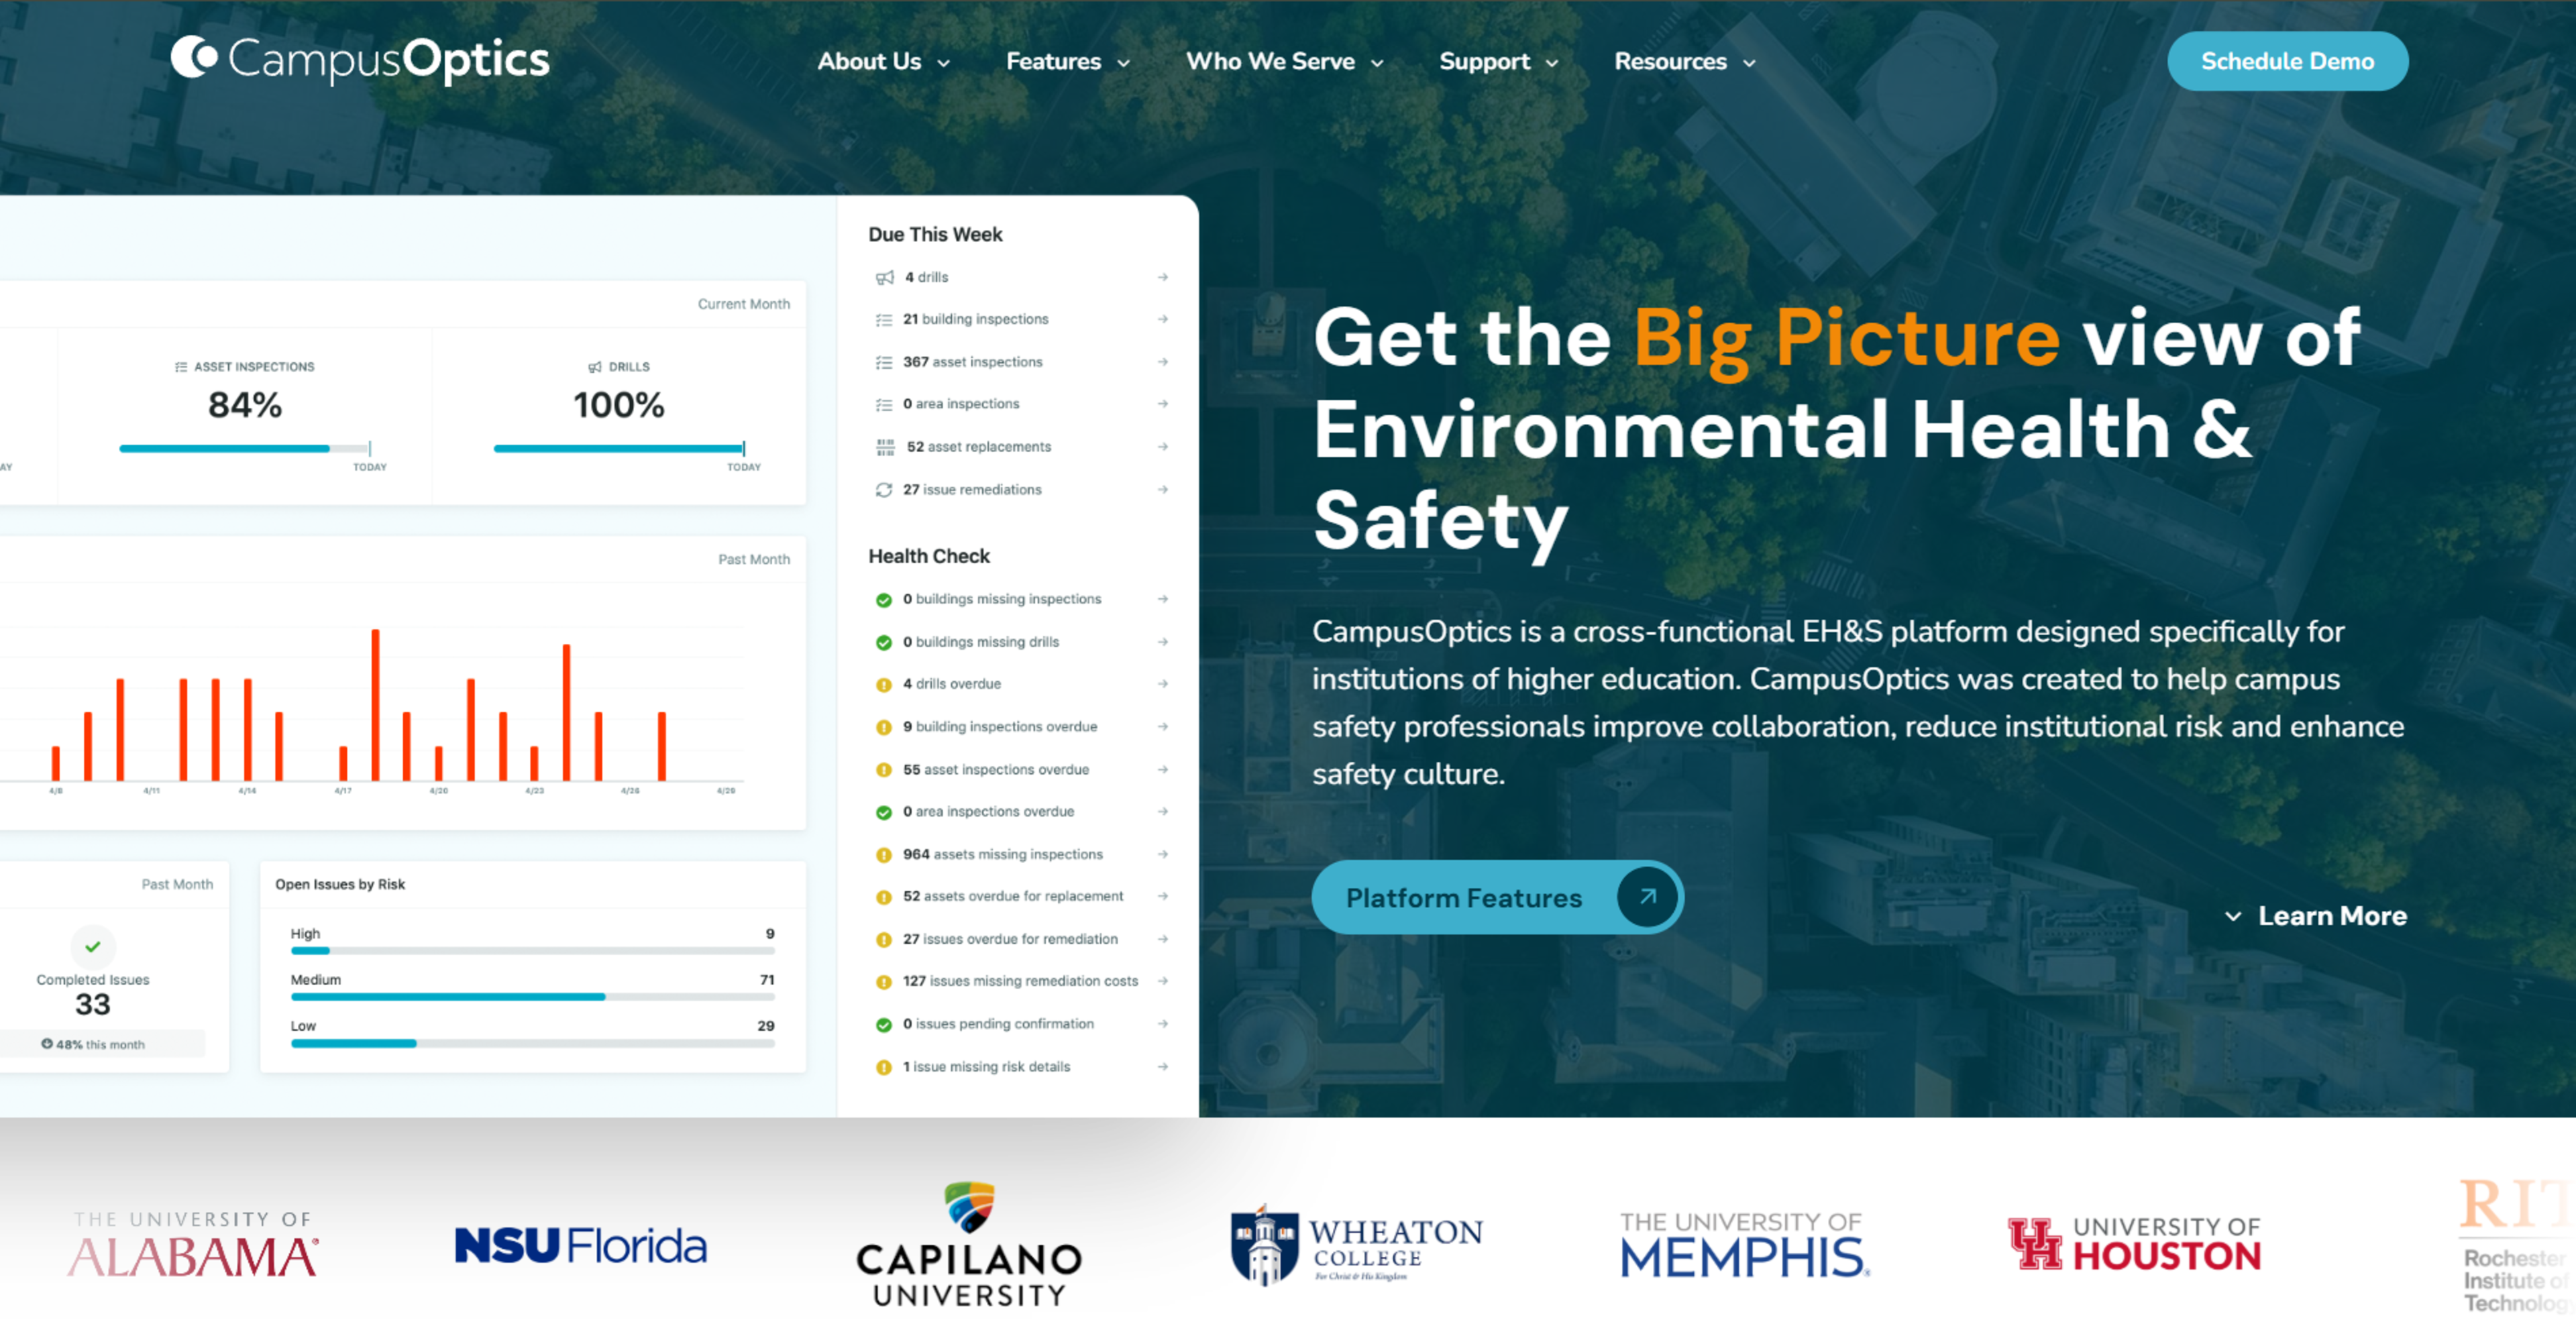Click the warning icon beside 964 assets missing inspections

click(884, 854)
